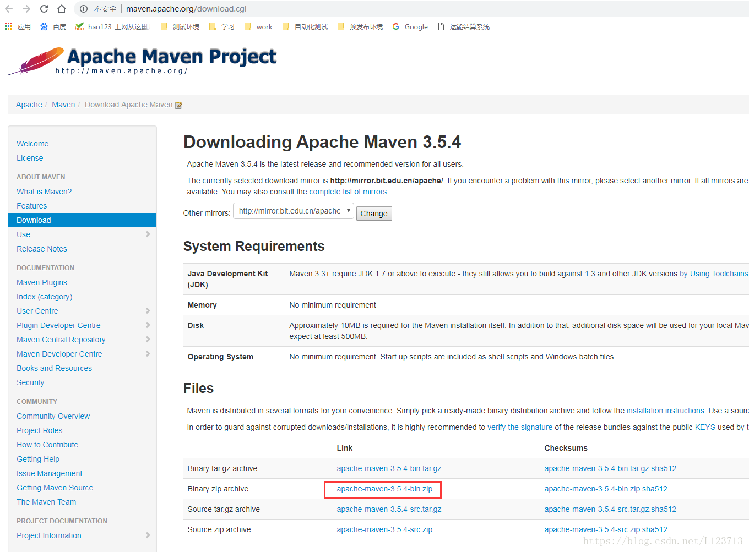The width and height of the screenshot is (749, 552).
Task: Open the Google bookmark
Action: click(x=410, y=26)
